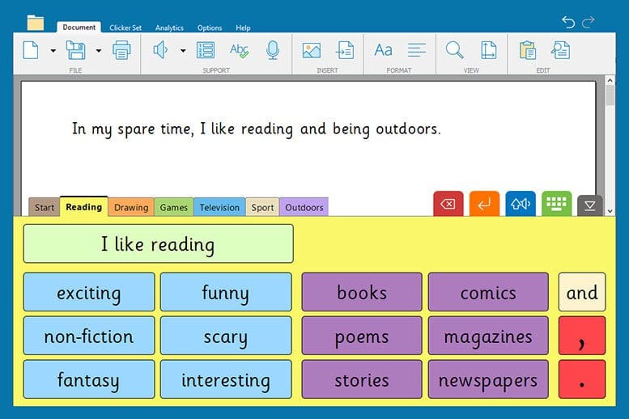The width and height of the screenshot is (629, 419).
Task: Select the Outdoors grid tab
Action: 304,207
